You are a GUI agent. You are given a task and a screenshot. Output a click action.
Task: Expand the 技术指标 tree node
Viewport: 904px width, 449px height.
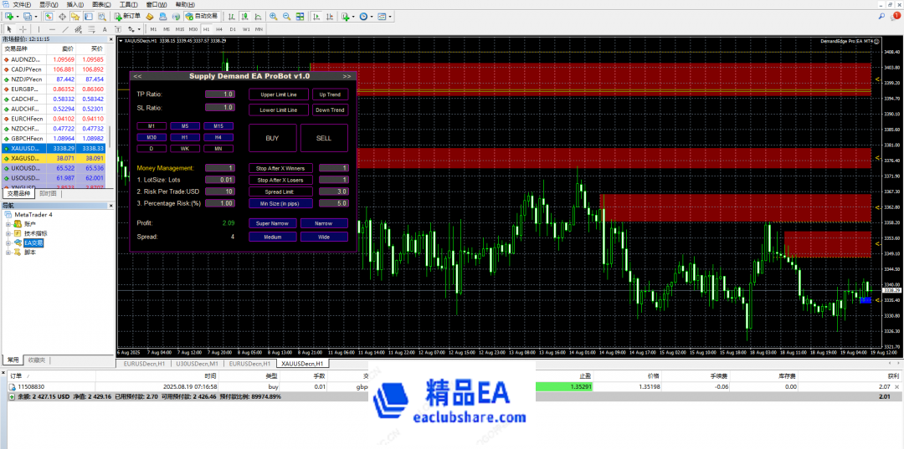pyautogui.click(x=9, y=233)
